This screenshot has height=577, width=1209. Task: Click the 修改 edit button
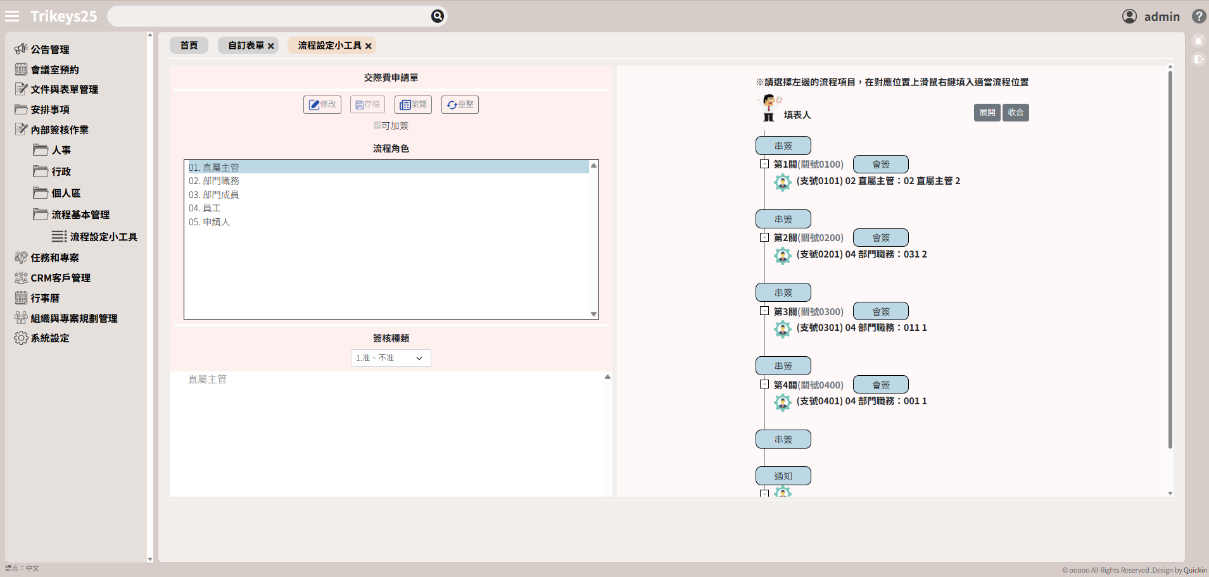[x=322, y=104]
